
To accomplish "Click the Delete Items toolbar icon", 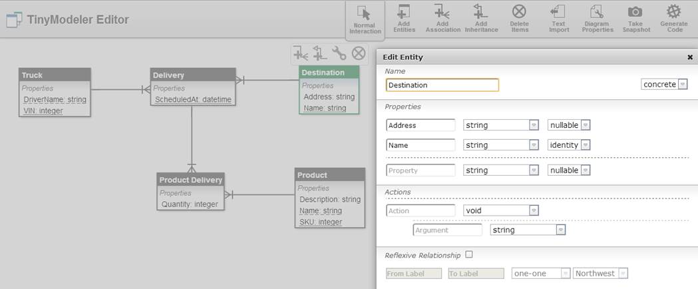I will coord(519,18).
